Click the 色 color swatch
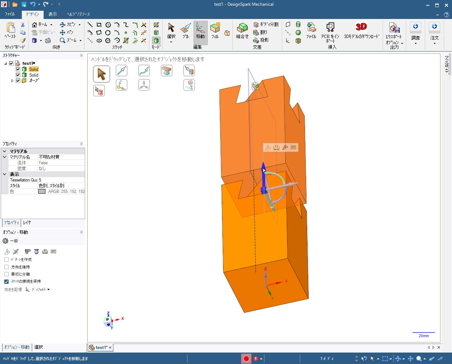The height and width of the screenshot is (364, 452). pos(42,191)
